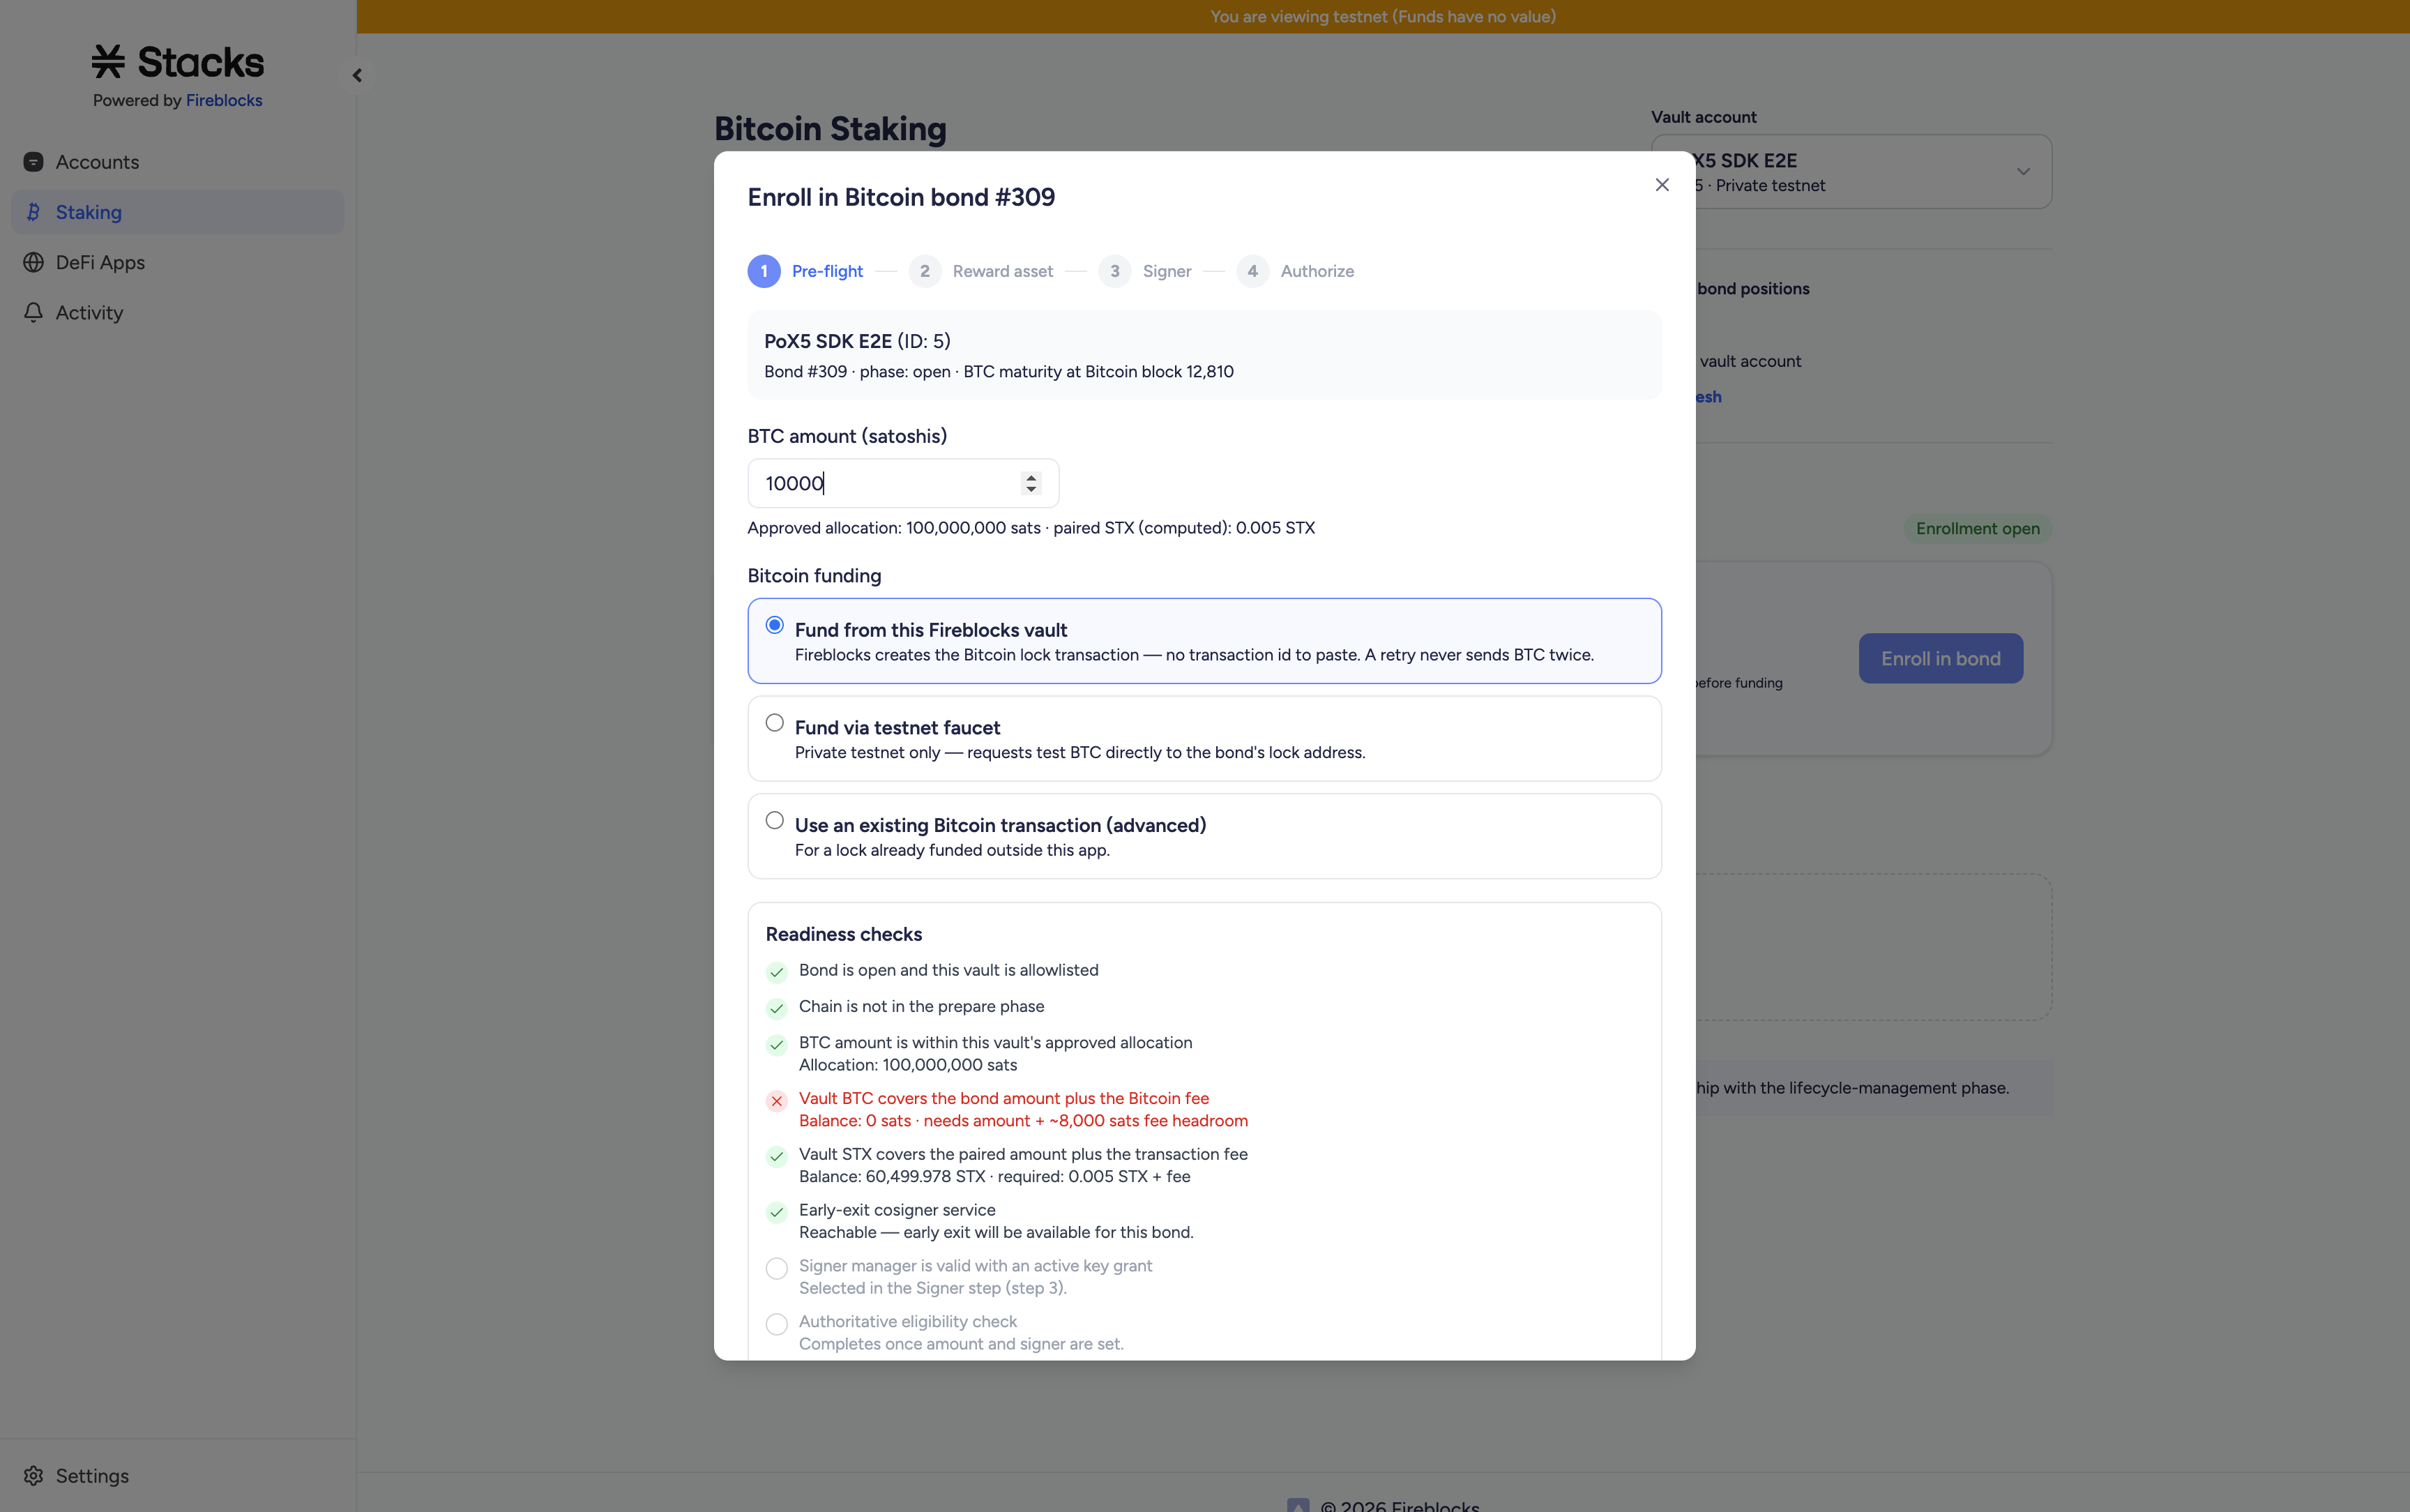
Task: Open Accounts in the sidebar
Action: [178, 162]
